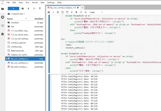Select the filebrowser.db file

25,51
